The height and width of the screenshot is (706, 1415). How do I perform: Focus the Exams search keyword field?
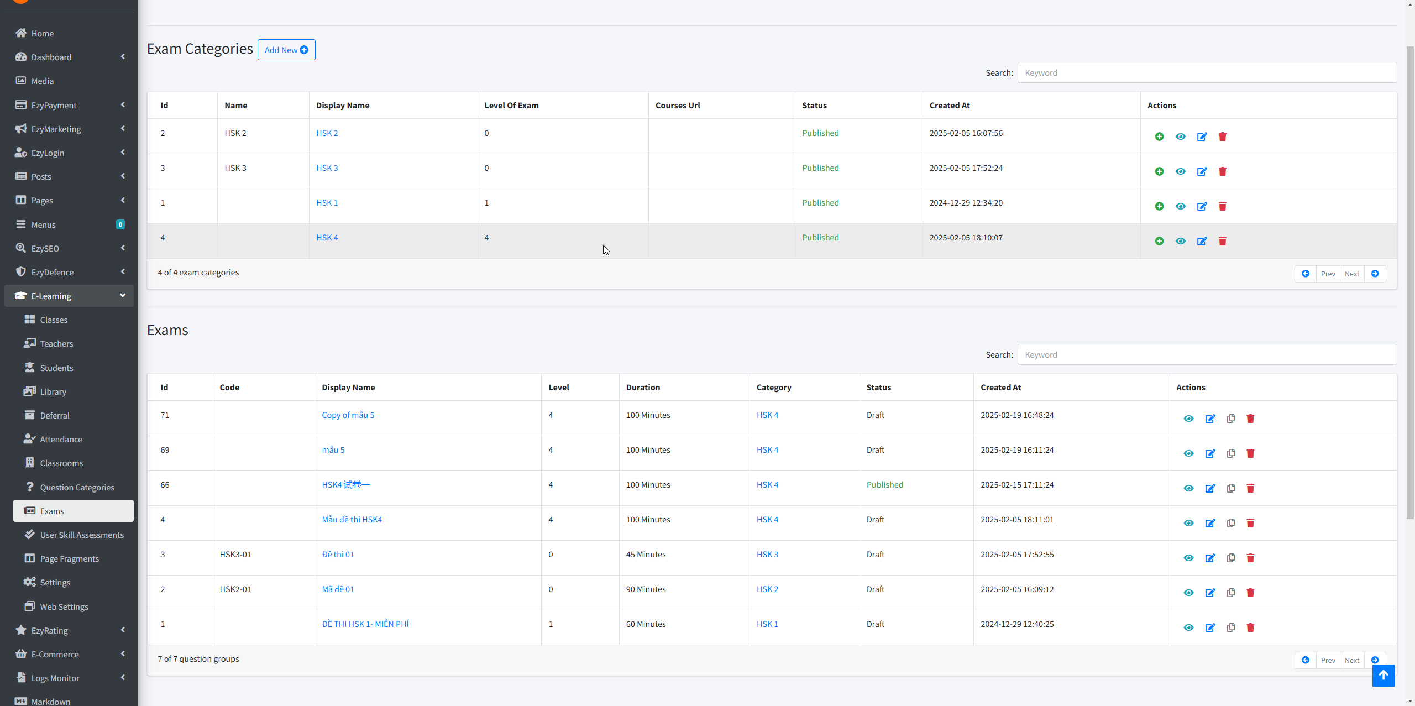(x=1207, y=354)
